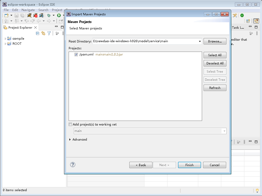
Task: Click the Last Edit Location arrow icon
Action: (x=27, y=21)
